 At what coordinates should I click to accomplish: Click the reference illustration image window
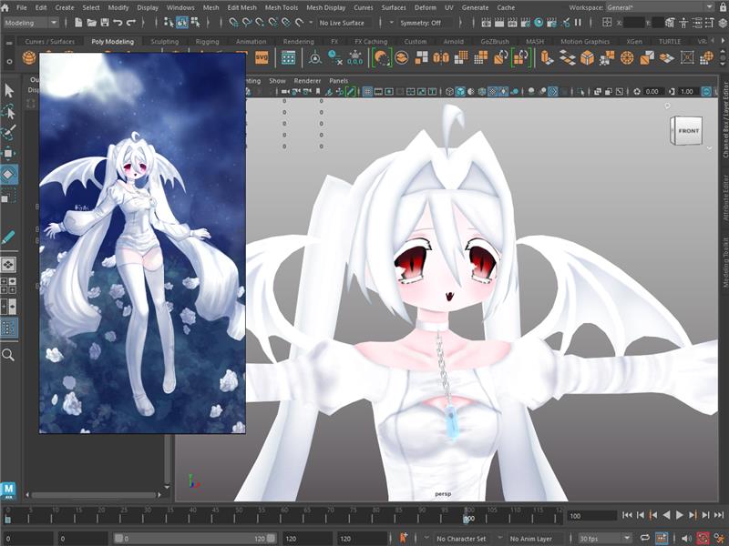(x=142, y=243)
